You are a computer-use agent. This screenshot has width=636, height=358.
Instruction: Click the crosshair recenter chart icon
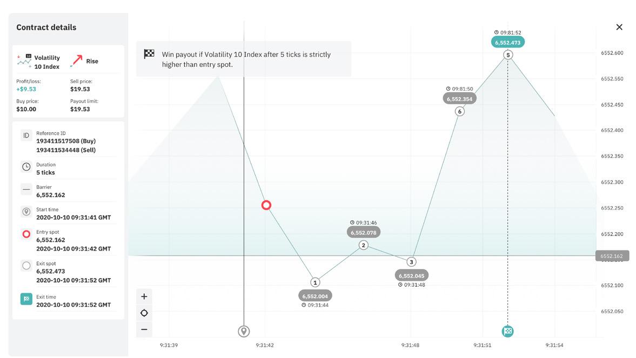(x=144, y=313)
